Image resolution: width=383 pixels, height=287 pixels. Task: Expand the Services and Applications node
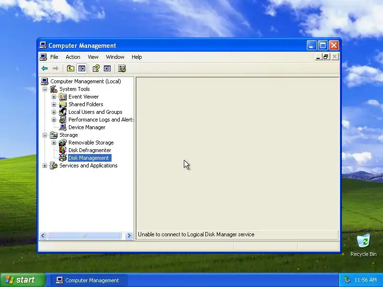click(x=45, y=166)
